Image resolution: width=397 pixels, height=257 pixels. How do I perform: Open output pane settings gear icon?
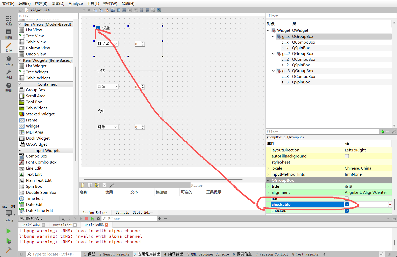coord(98,219)
